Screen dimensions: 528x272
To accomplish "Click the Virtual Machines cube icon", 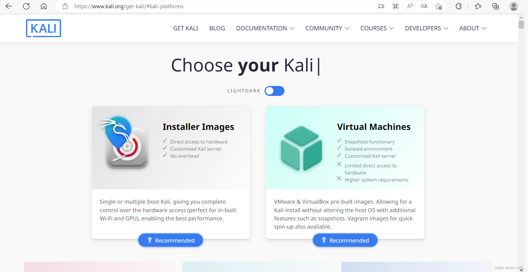I will (x=301, y=148).
